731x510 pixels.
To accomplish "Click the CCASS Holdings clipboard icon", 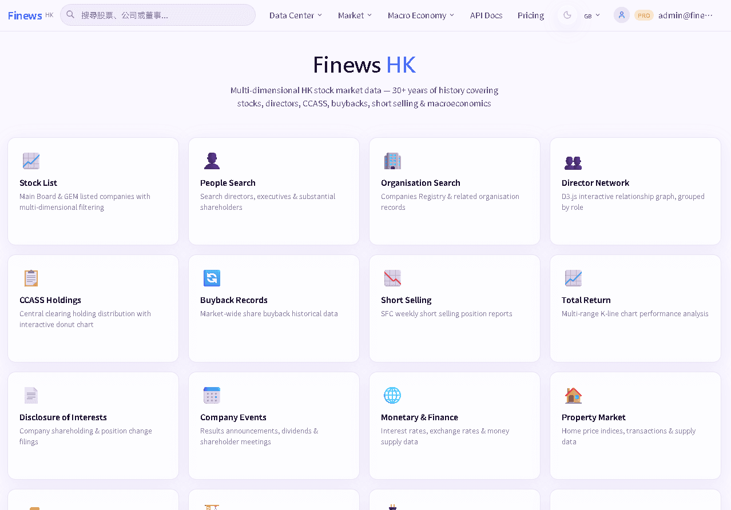I will (x=31, y=278).
